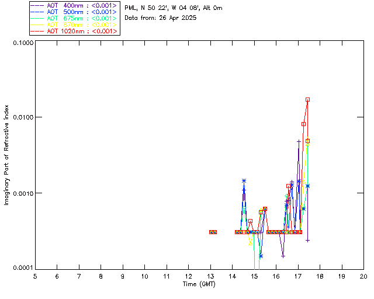
Task: Click the blue asterisk dip just after hour 15
Action: (261, 256)
